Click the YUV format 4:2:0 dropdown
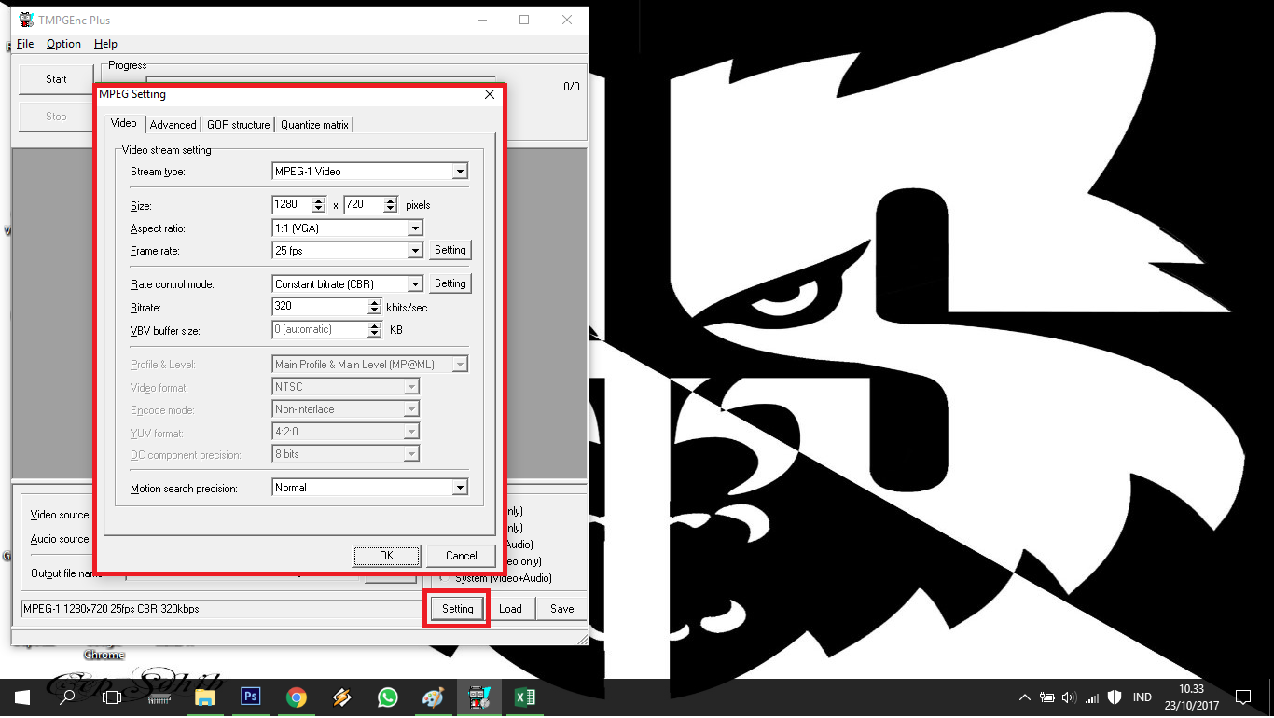Viewport: 1274px width, 718px height. (345, 432)
